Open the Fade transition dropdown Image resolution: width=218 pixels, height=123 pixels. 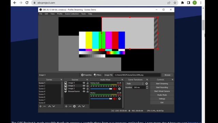tap(135, 84)
